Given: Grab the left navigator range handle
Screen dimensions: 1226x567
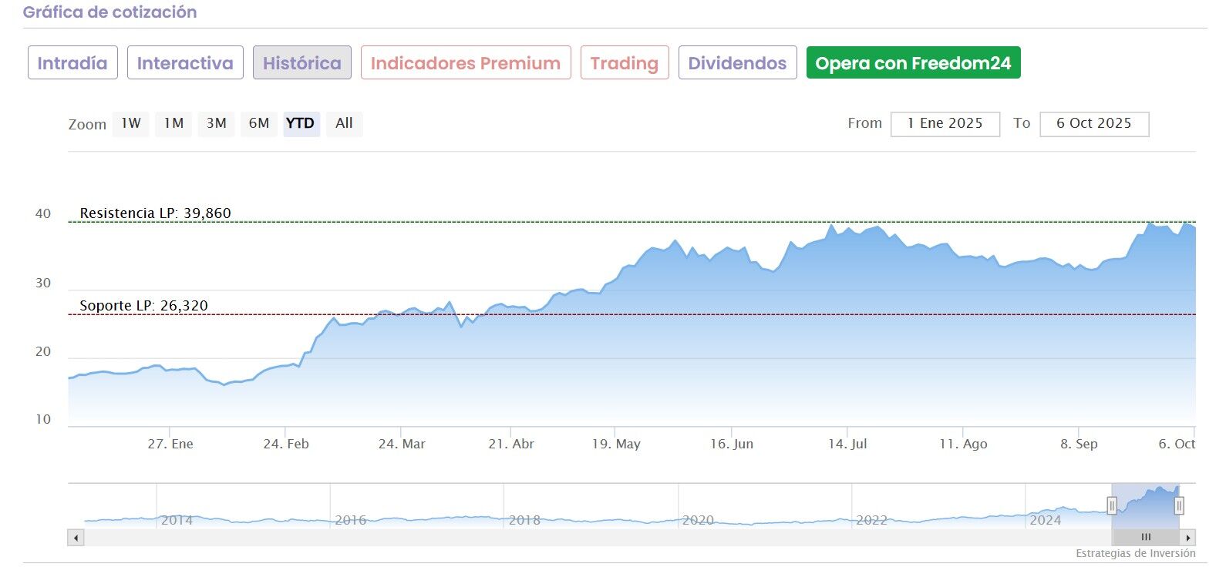Looking at the screenshot, I should 1112,505.
